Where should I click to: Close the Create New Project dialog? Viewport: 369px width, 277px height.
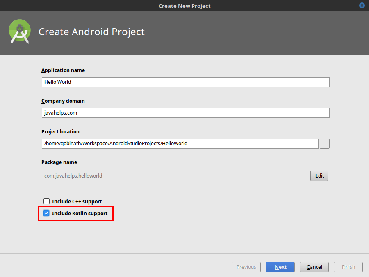tap(362, 5)
